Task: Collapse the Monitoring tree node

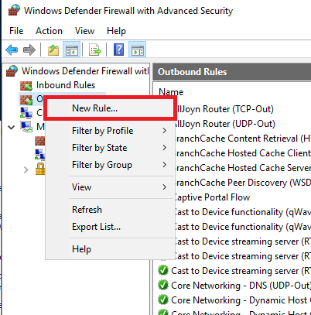Action: point(11,127)
